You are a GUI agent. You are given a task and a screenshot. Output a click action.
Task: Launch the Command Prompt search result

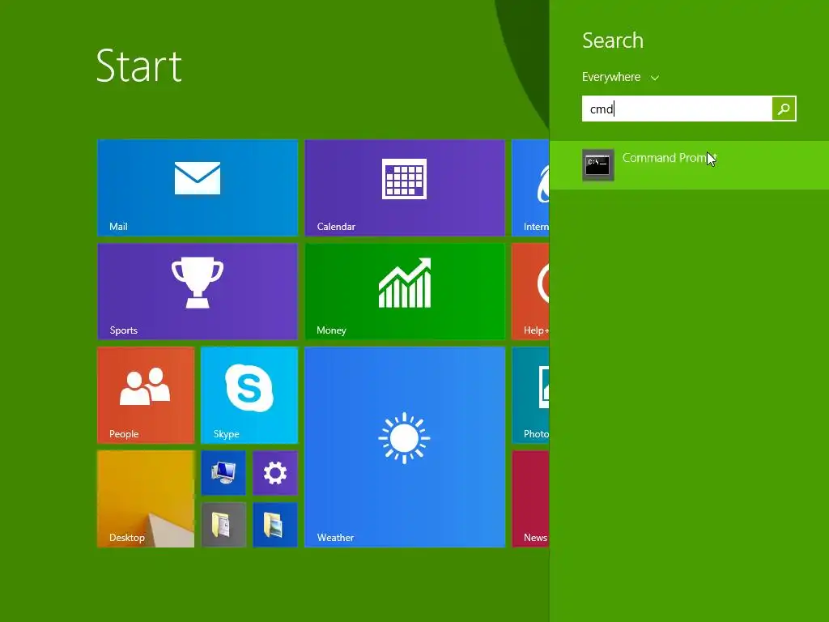click(690, 165)
